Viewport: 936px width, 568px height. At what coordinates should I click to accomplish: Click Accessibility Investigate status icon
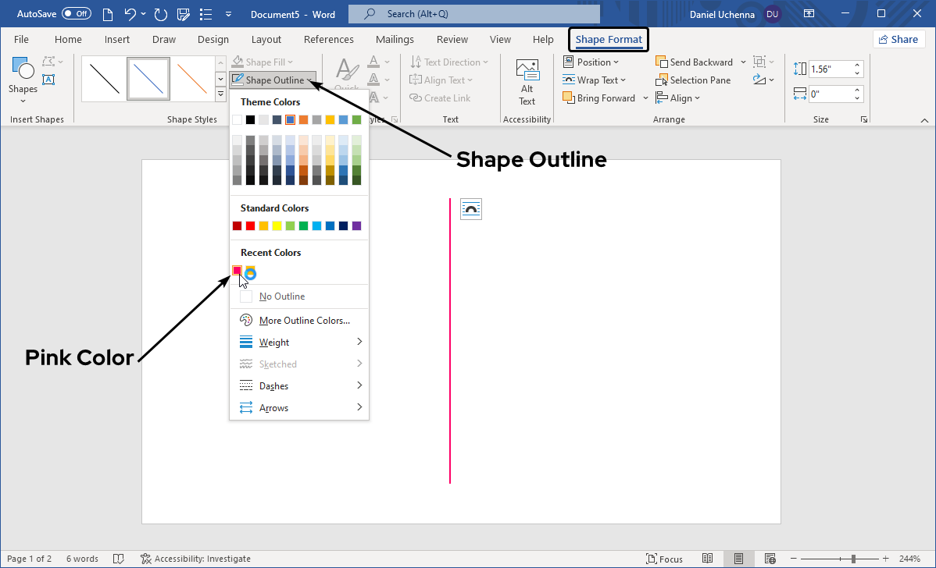[x=146, y=559]
